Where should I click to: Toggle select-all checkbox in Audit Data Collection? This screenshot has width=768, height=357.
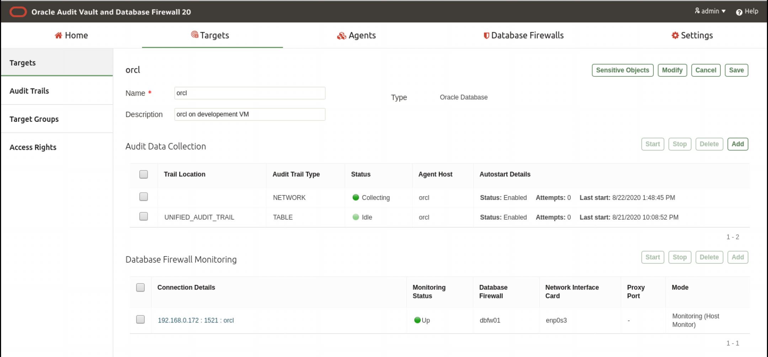[144, 174]
